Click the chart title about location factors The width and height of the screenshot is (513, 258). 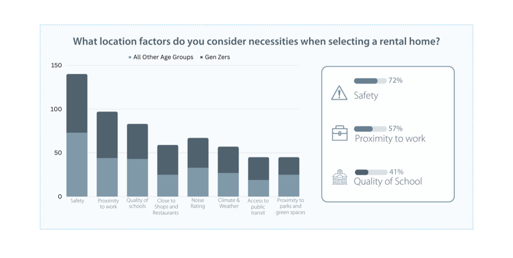pos(256,42)
